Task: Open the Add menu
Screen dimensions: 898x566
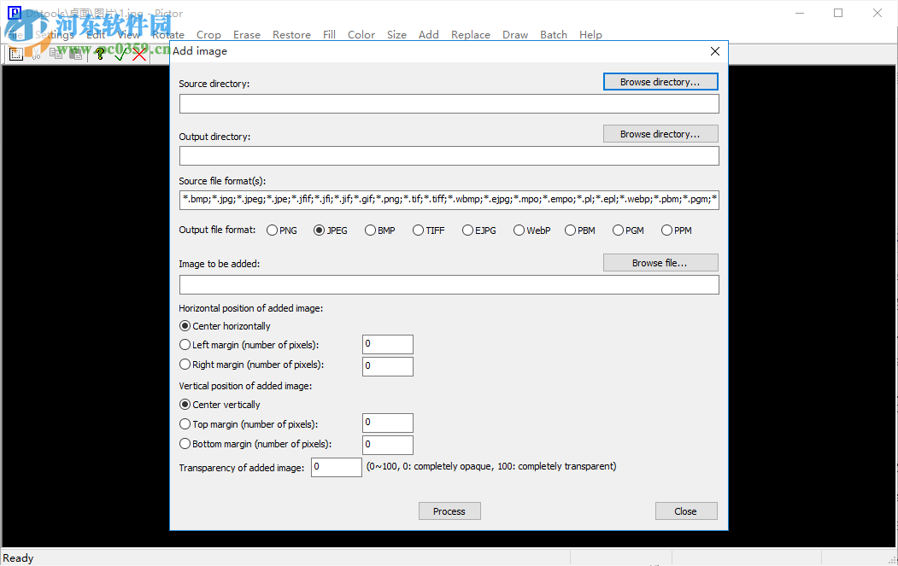Action: pyautogui.click(x=428, y=35)
